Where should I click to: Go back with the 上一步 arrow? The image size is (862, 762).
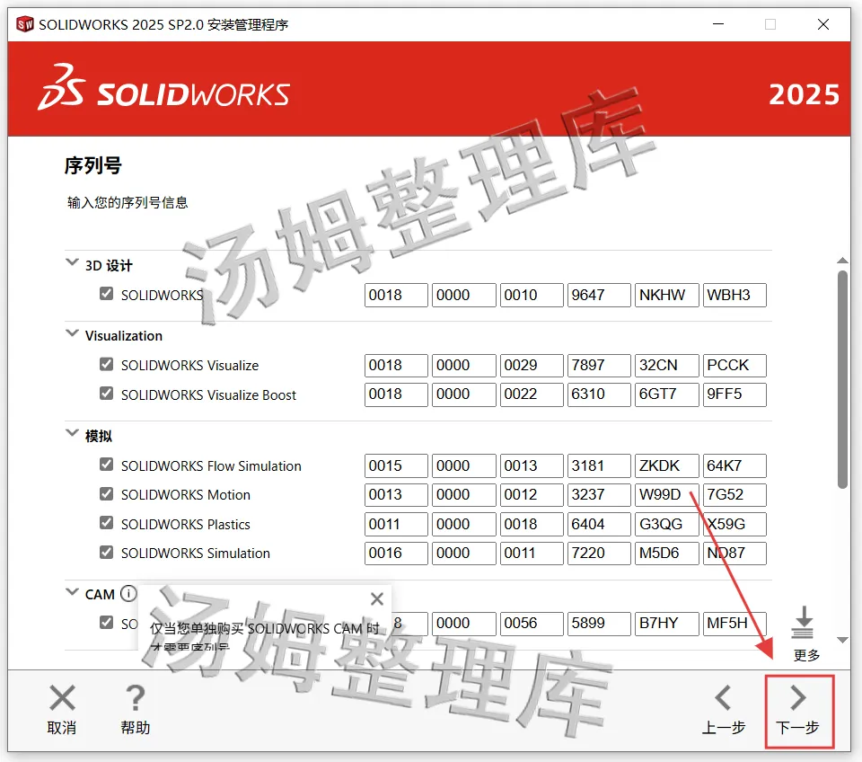click(724, 710)
